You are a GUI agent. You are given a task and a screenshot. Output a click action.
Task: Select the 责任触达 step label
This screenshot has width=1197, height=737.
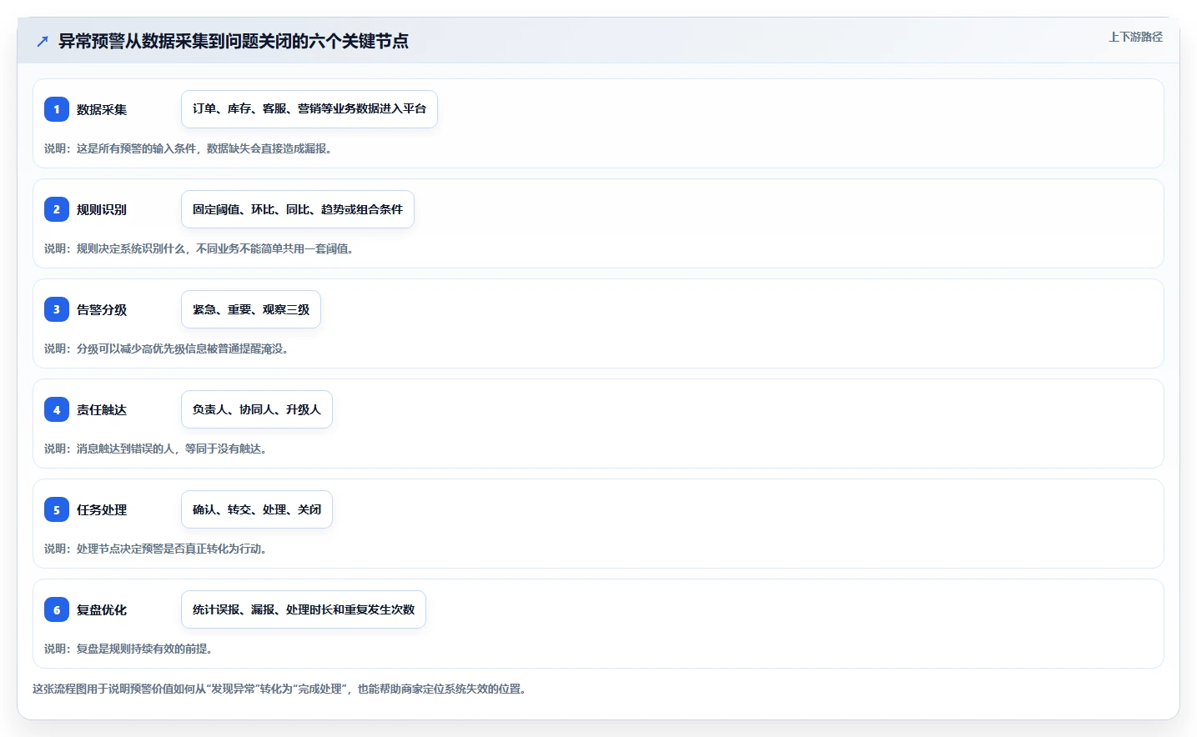pos(102,409)
